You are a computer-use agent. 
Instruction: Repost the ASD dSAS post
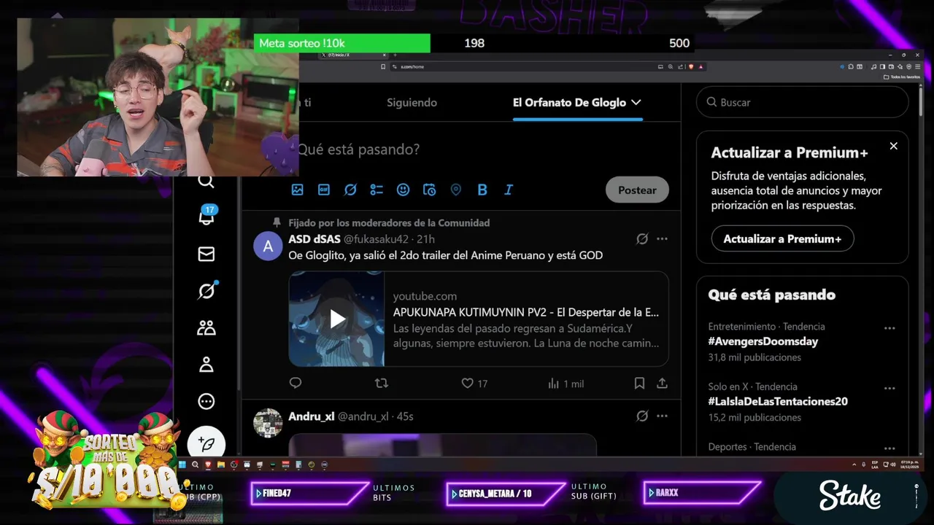click(x=381, y=383)
